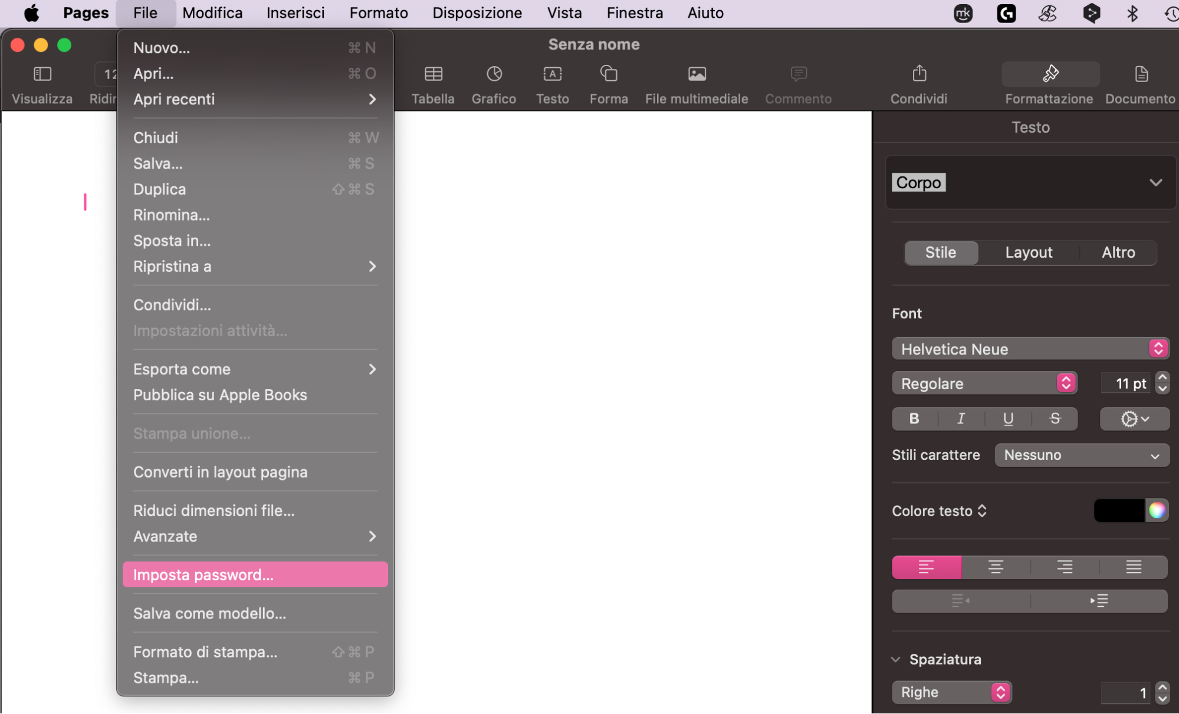Expand the Apri recenti submenu

pos(255,99)
